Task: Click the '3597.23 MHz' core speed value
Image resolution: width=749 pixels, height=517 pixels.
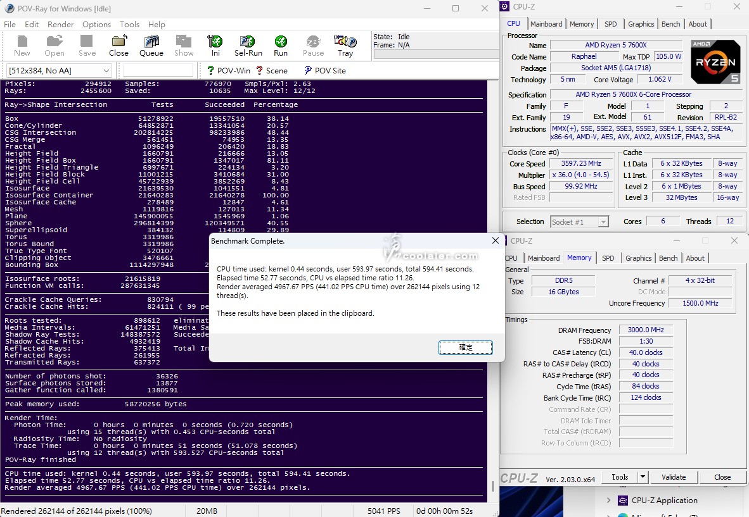Action: click(581, 163)
